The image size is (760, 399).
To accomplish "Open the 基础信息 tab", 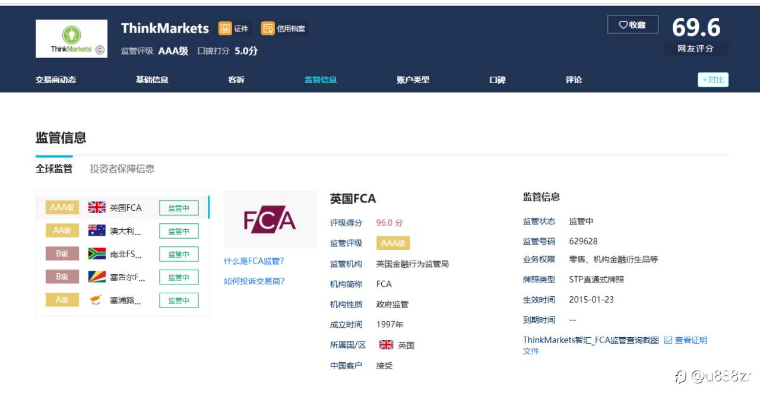I will pos(152,80).
